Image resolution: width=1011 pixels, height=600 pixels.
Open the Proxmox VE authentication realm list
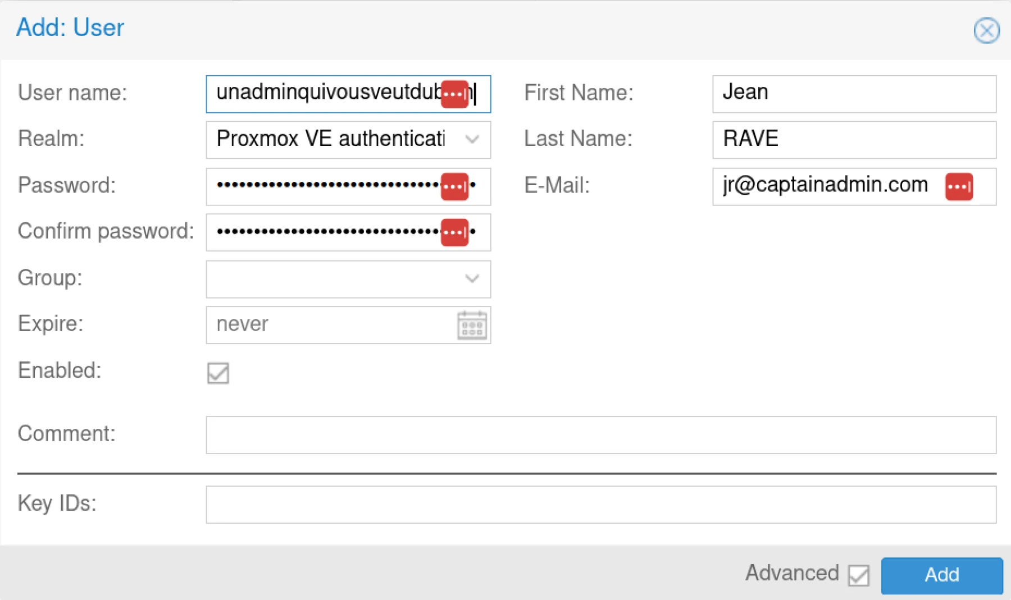coord(472,139)
